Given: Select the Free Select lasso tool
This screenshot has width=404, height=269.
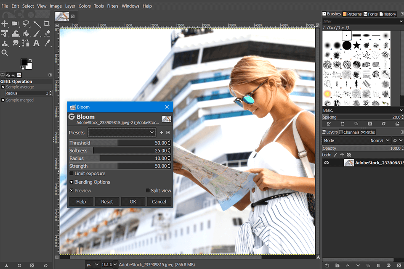Looking at the screenshot, I should 26,24.
